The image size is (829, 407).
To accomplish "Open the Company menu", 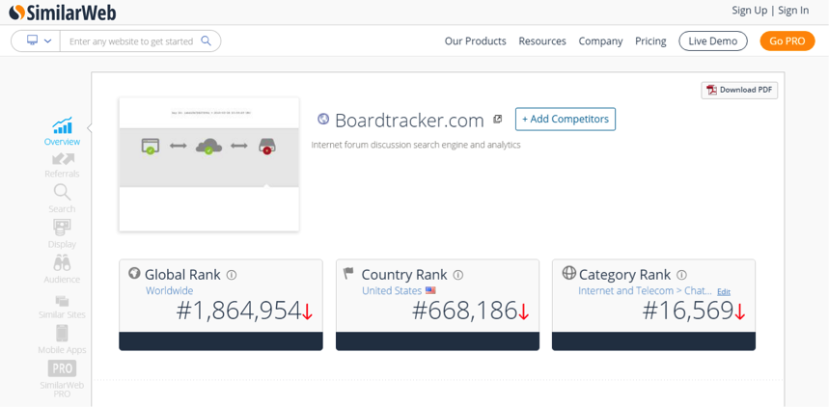I will tap(600, 41).
